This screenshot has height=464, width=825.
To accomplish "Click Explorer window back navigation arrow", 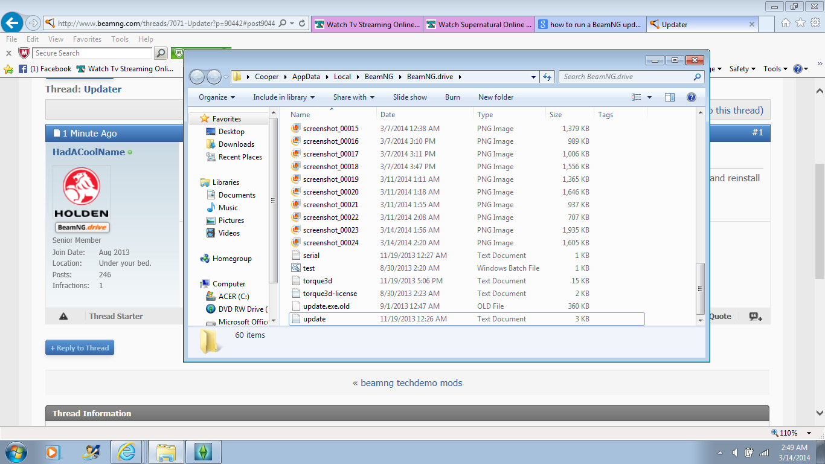I will 197,77.
